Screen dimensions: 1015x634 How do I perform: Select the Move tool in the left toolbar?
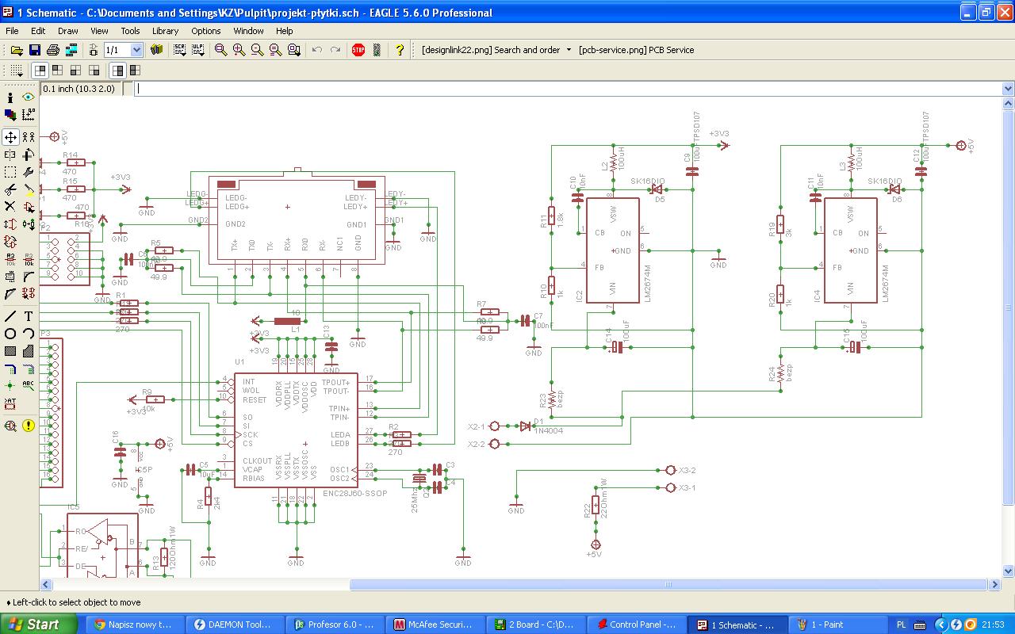click(x=10, y=137)
